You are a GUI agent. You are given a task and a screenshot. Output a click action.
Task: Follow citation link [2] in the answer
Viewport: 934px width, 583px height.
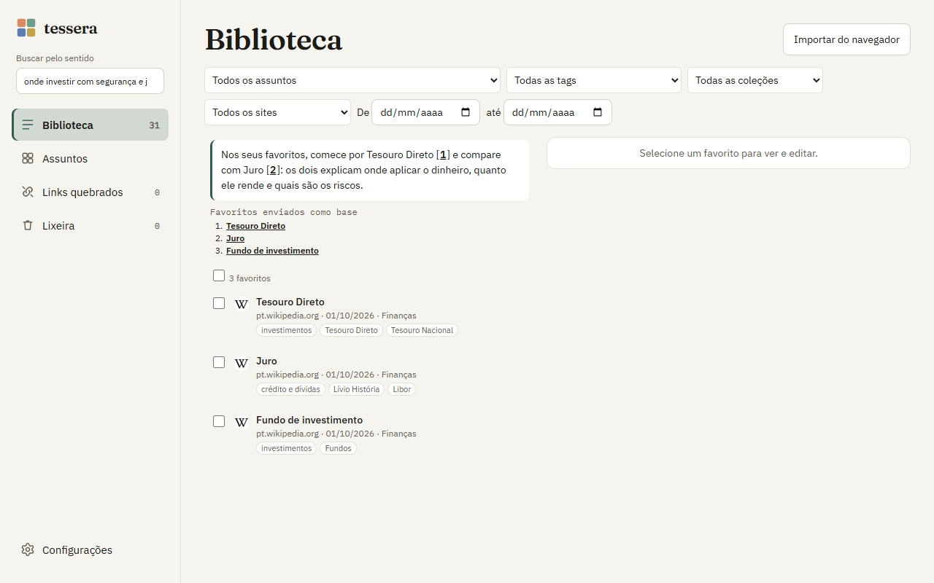tap(273, 170)
